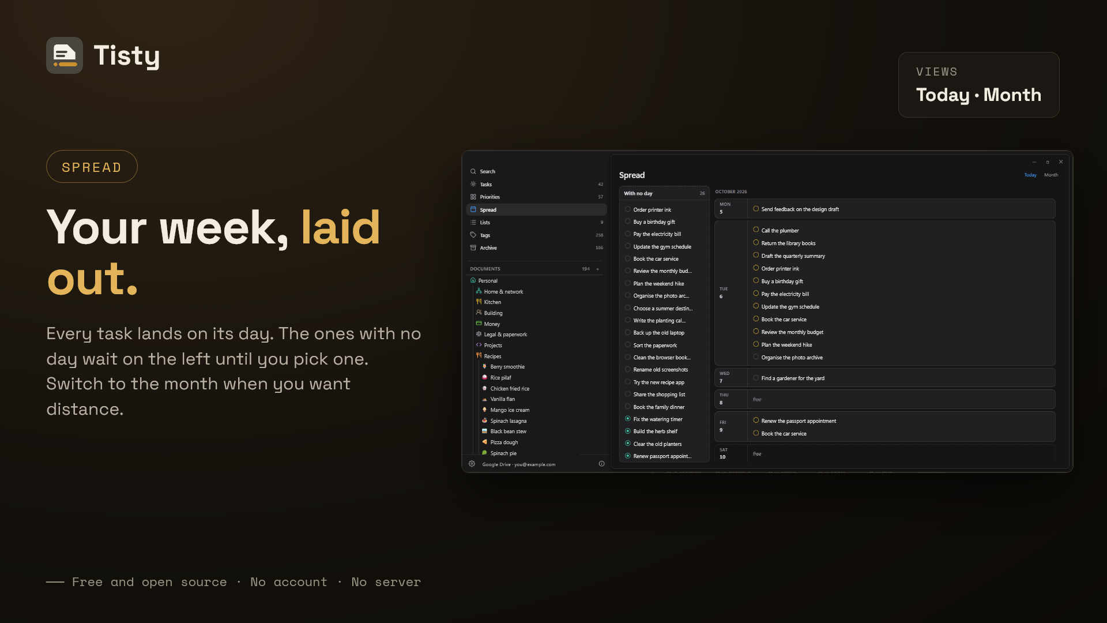This screenshot has width=1107, height=623.
Task: Uncheck the Build the herb shelf task
Action: [x=627, y=431]
